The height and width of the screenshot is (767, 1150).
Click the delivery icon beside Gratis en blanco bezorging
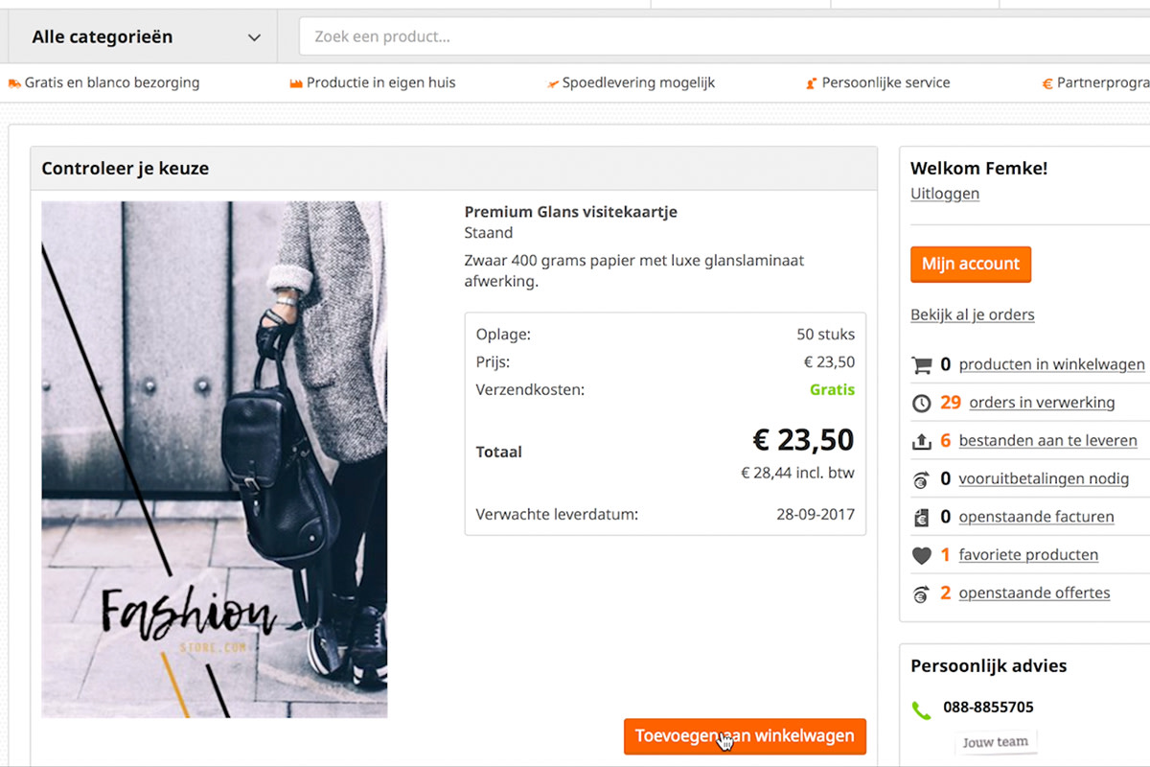13,82
